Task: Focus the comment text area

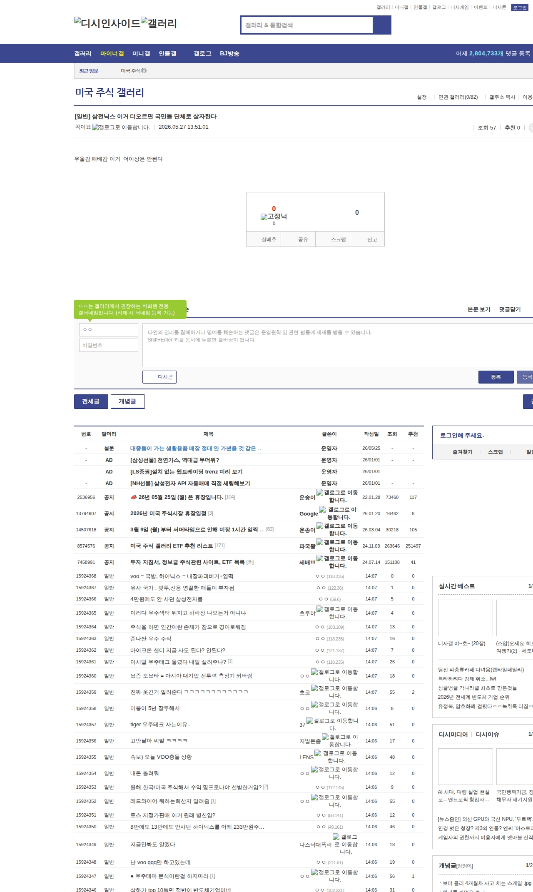Action: (338, 345)
